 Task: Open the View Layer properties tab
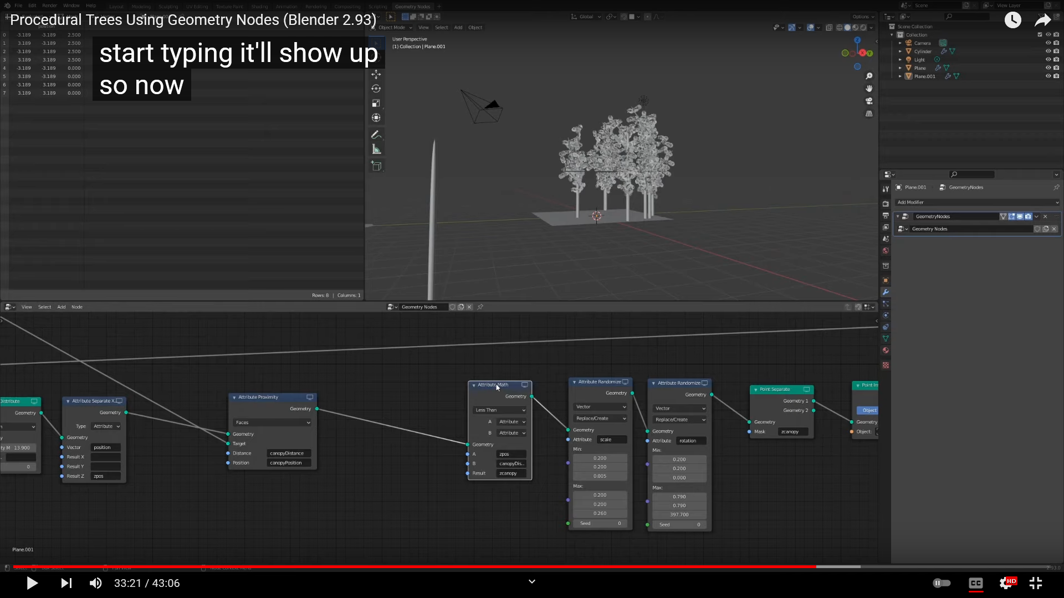pos(886,227)
